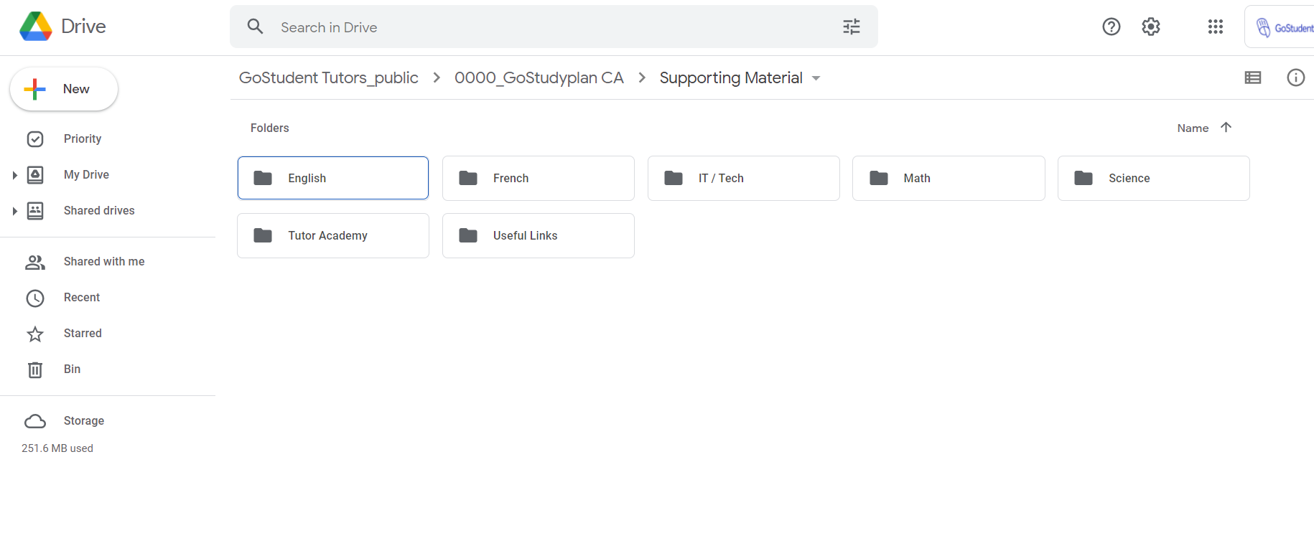This screenshot has width=1314, height=556.
Task: Open the Starred section
Action: [83, 334]
